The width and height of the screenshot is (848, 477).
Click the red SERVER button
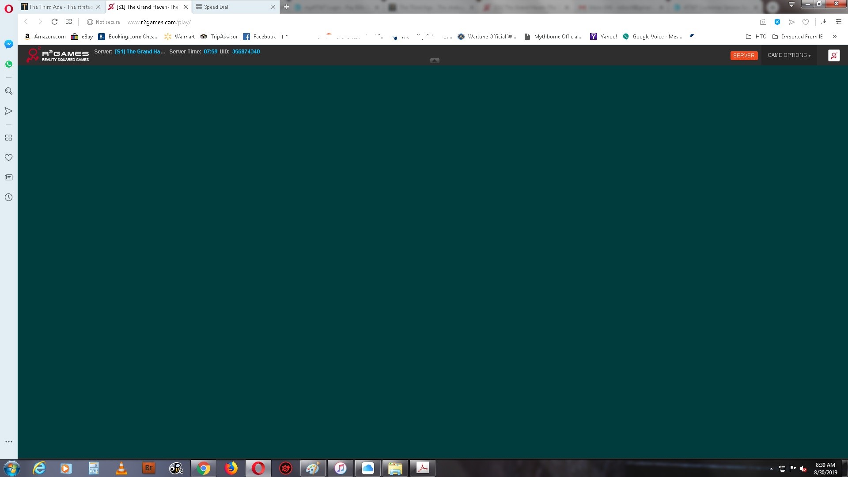pos(744,56)
